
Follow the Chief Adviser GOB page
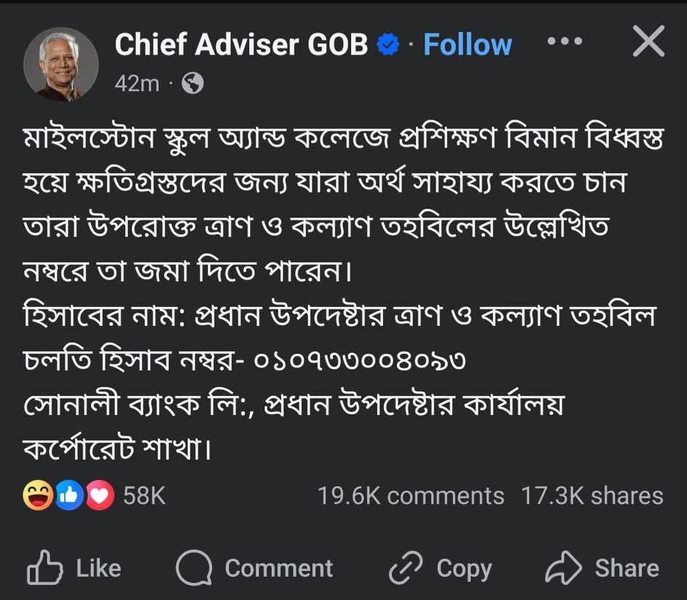pos(467,45)
